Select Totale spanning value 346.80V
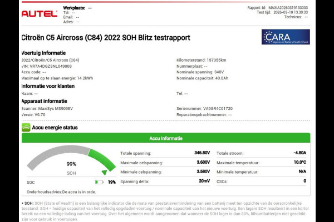The image size is (334, 222). (202, 153)
